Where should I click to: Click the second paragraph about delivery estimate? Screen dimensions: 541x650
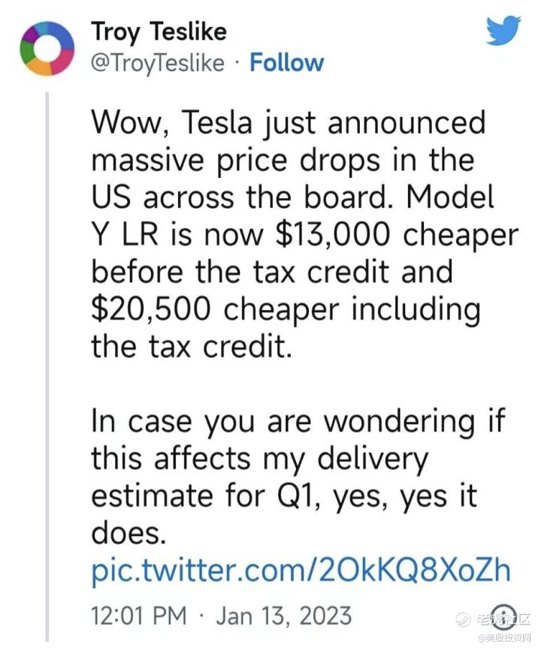298,477
